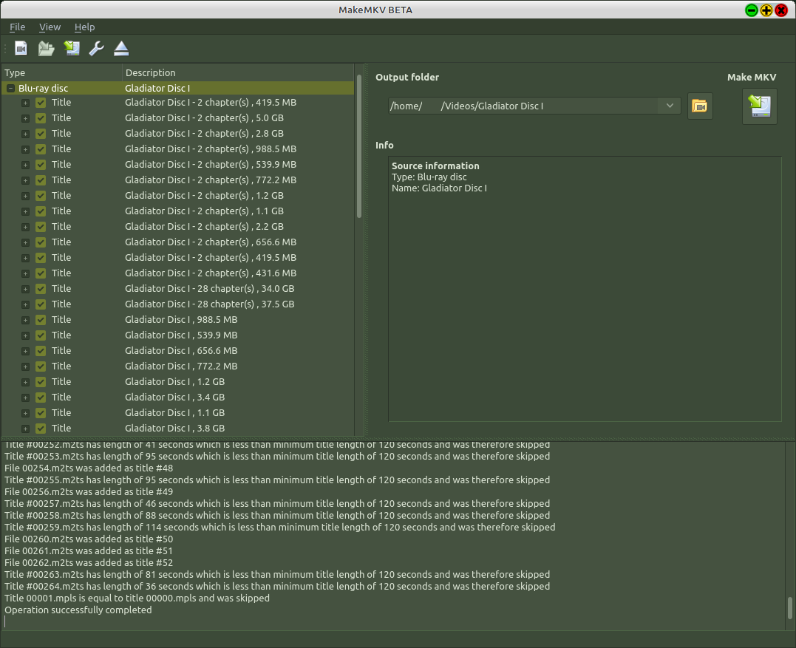This screenshot has height=648, width=796.
Task: Click the Type column header
Action: (61, 72)
